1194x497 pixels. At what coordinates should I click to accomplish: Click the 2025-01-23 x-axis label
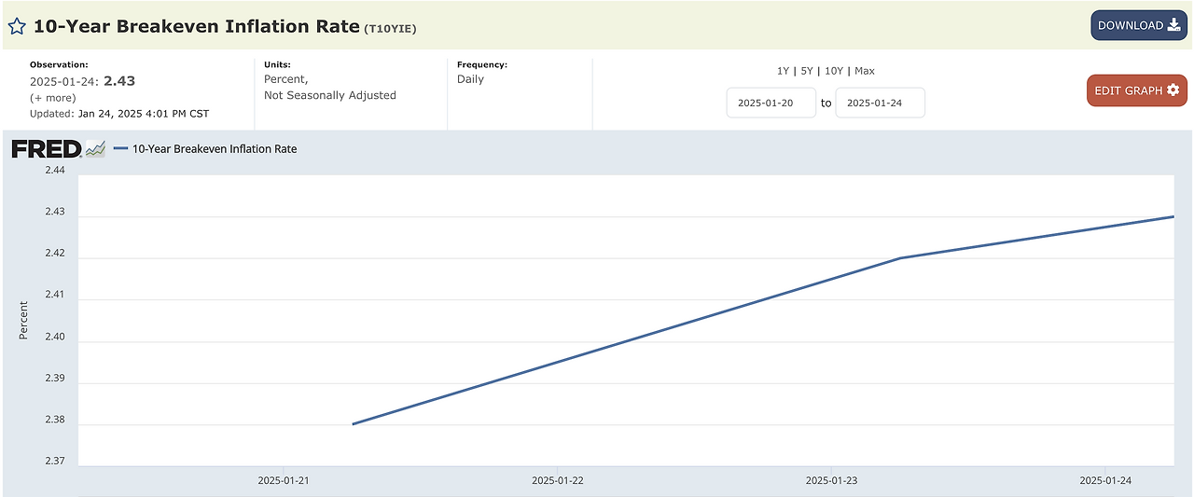(x=831, y=480)
